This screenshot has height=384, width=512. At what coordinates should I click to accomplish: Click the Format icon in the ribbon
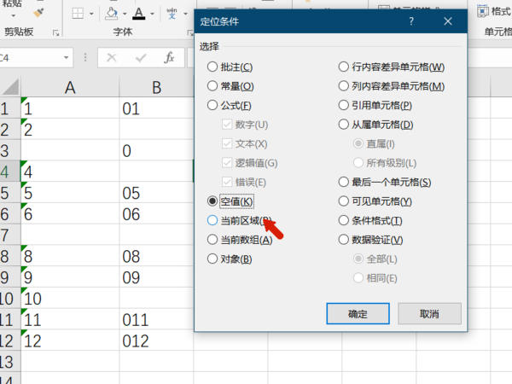[x=483, y=11]
